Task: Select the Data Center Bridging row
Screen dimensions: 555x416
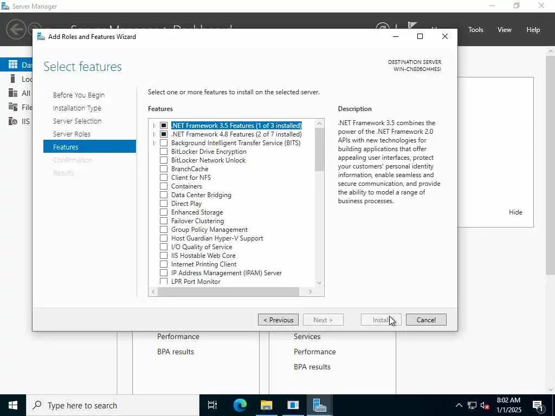Action: 201,195
